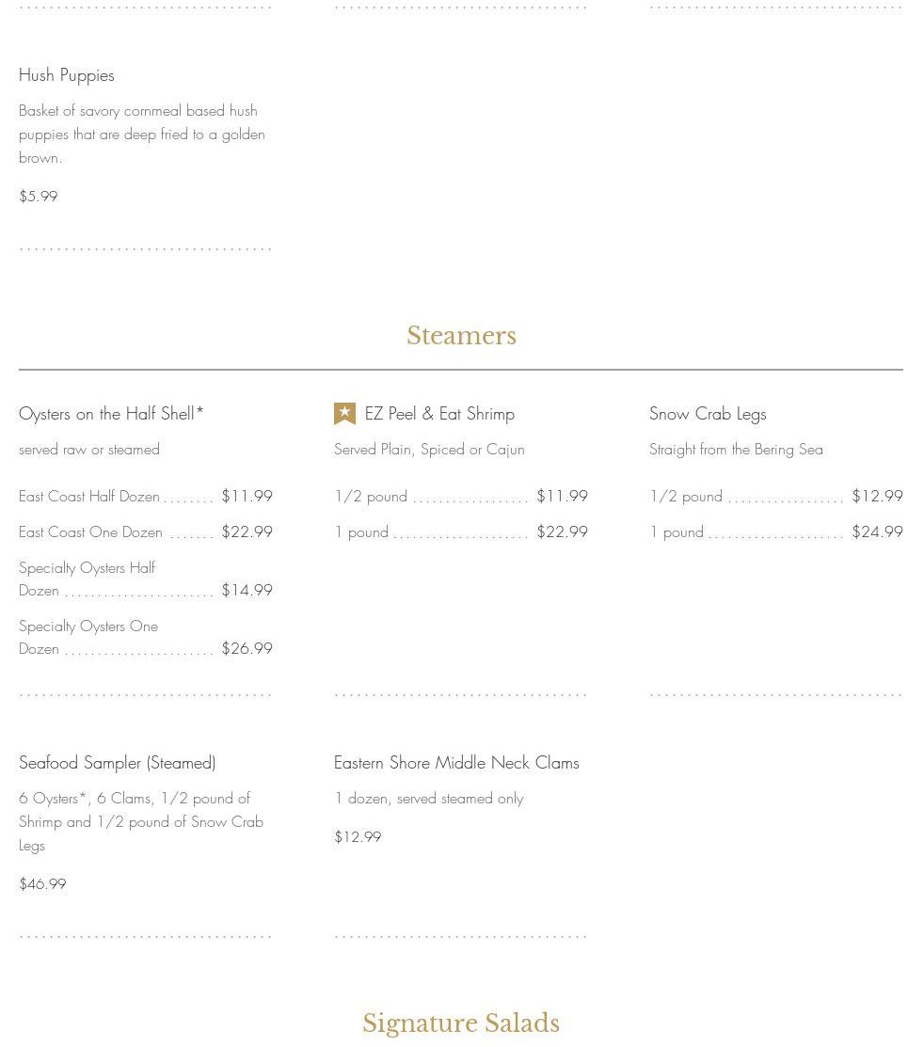908x1047 pixels.
Task: Click the $12.99 clams price
Action: click(x=358, y=837)
